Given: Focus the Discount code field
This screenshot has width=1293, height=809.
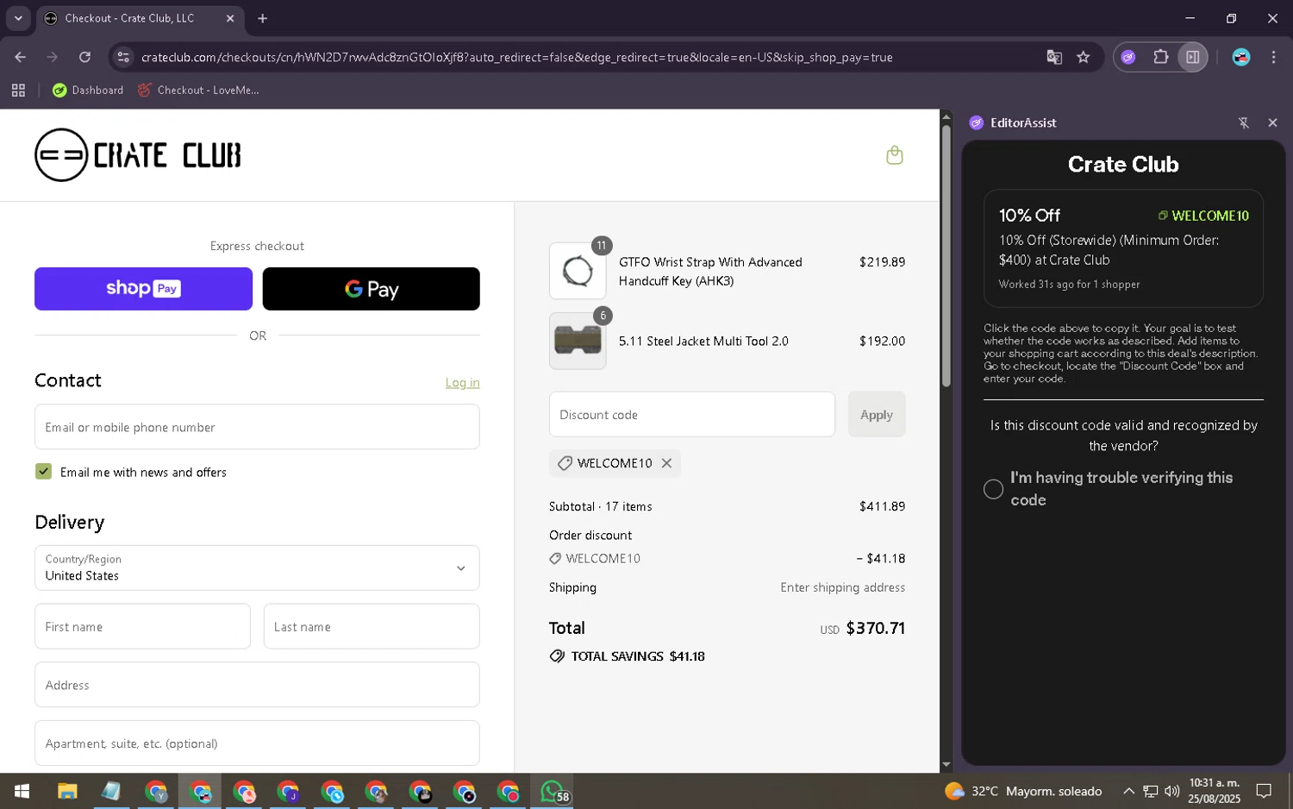Looking at the screenshot, I should click(692, 415).
